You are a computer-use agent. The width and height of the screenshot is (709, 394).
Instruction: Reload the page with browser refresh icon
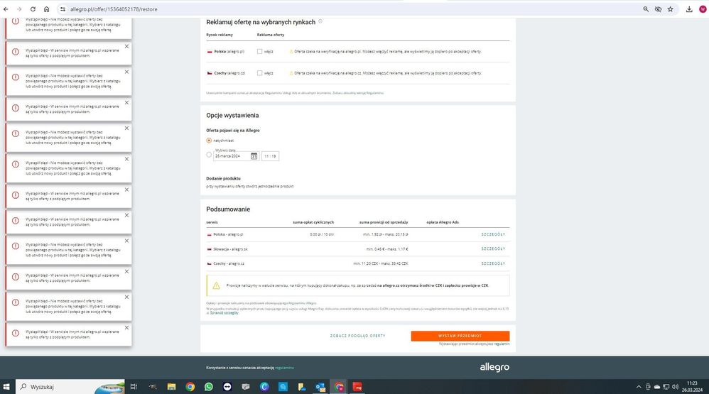click(x=33, y=9)
